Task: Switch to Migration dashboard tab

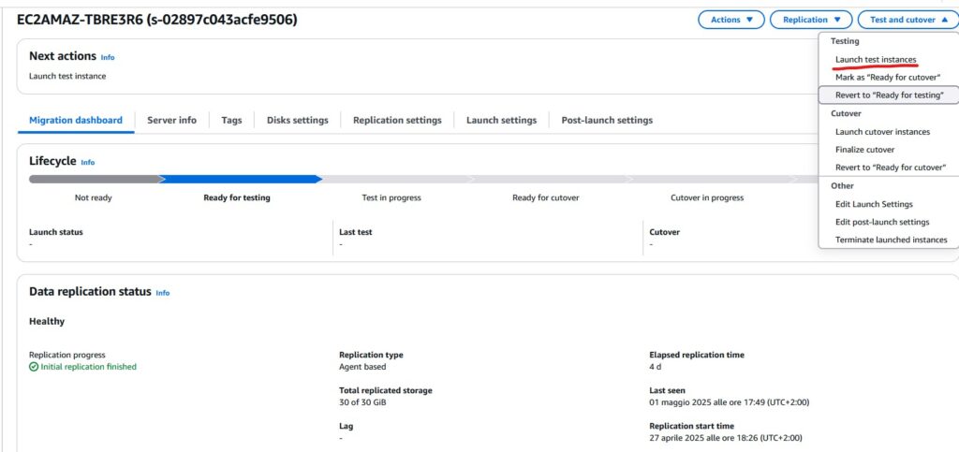Action: [x=76, y=121]
